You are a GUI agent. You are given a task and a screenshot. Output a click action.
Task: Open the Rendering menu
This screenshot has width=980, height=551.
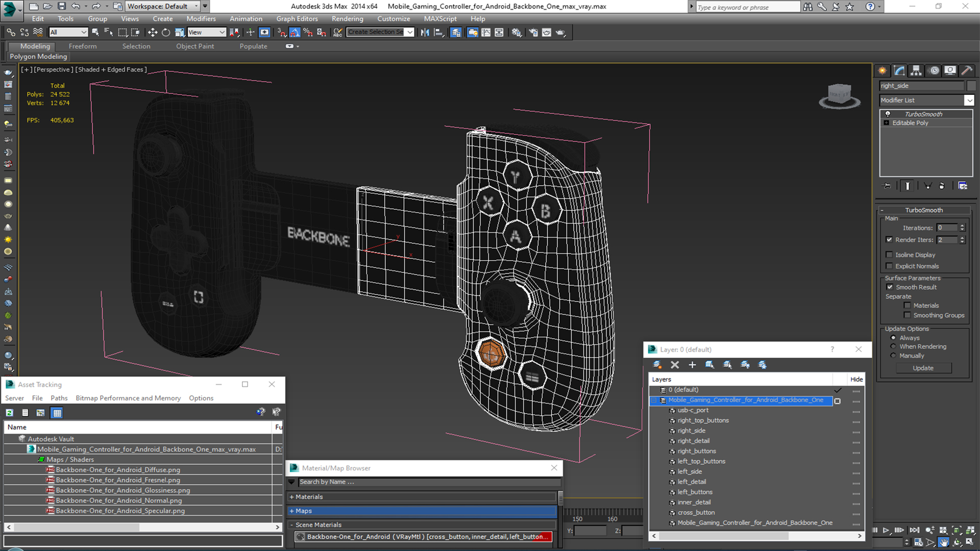click(347, 19)
